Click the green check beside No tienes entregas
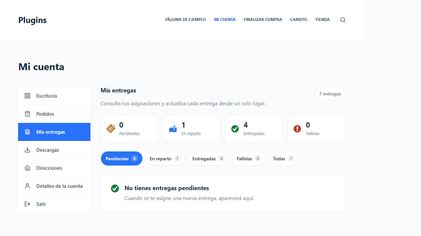The width and height of the screenshot is (421, 236). click(115, 188)
